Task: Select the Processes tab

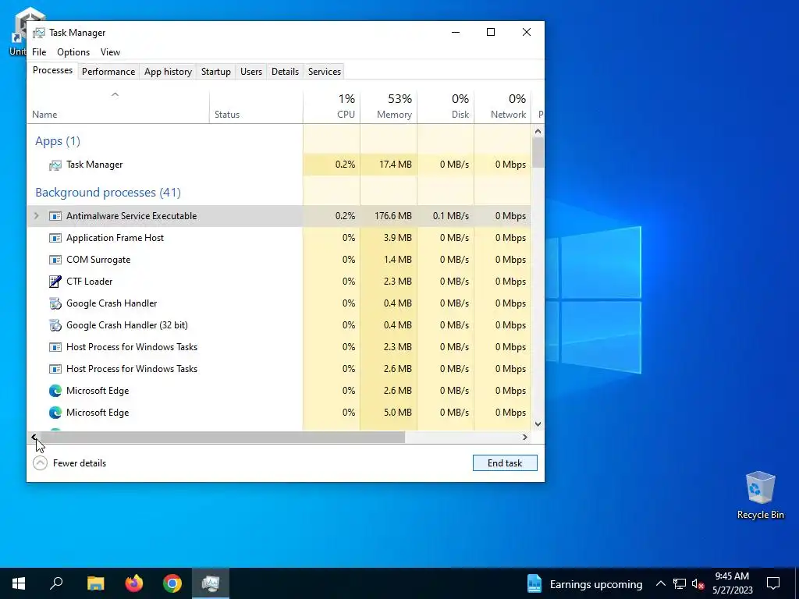Action: click(52, 70)
